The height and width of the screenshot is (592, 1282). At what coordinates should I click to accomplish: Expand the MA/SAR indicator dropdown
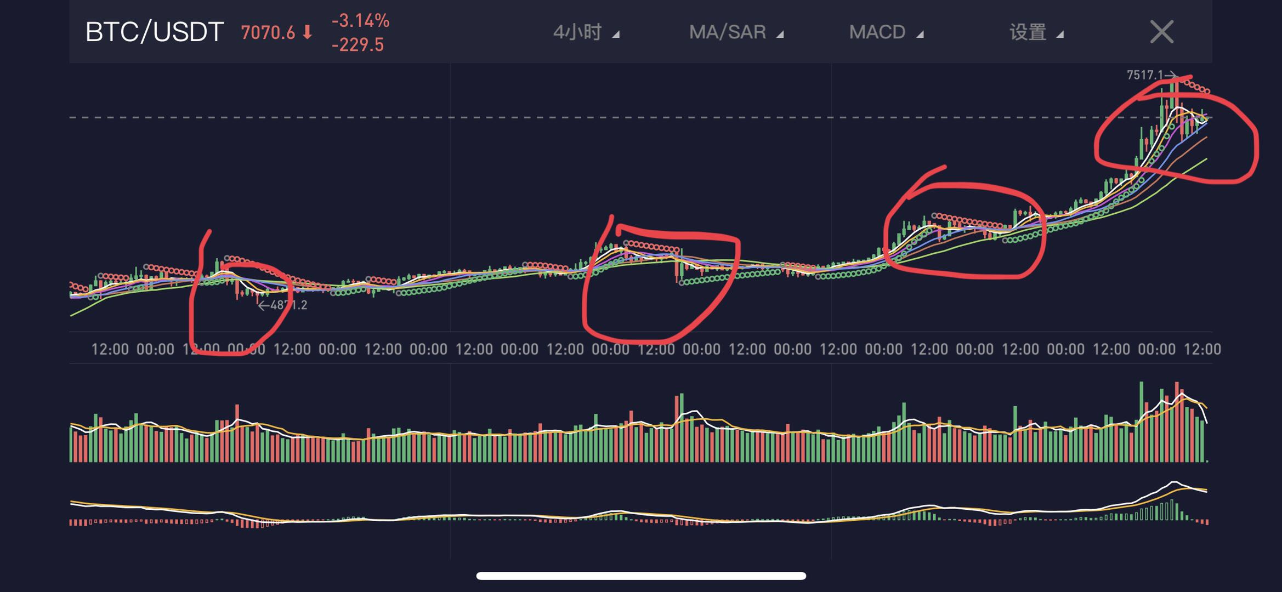coord(736,32)
